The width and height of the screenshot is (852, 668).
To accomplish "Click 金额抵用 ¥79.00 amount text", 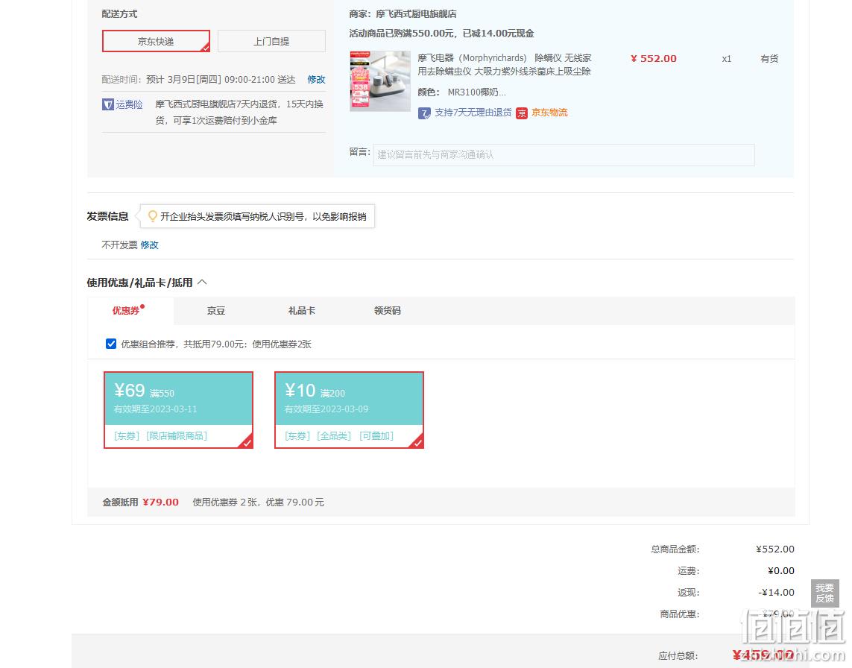I will pyautogui.click(x=160, y=502).
